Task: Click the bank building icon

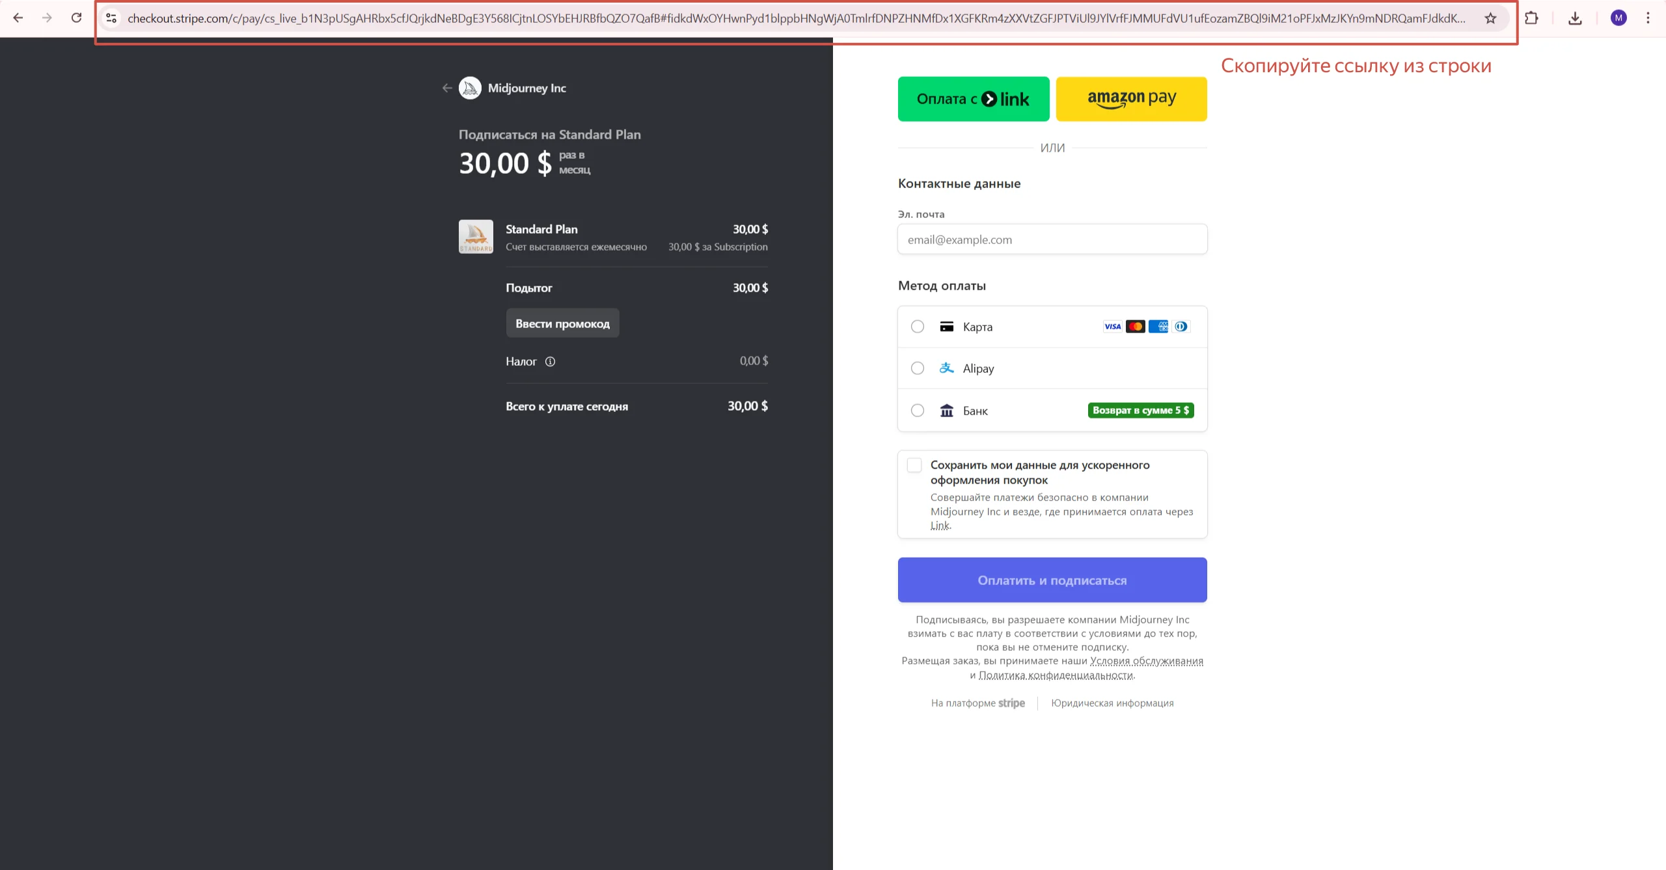Action: 946,411
